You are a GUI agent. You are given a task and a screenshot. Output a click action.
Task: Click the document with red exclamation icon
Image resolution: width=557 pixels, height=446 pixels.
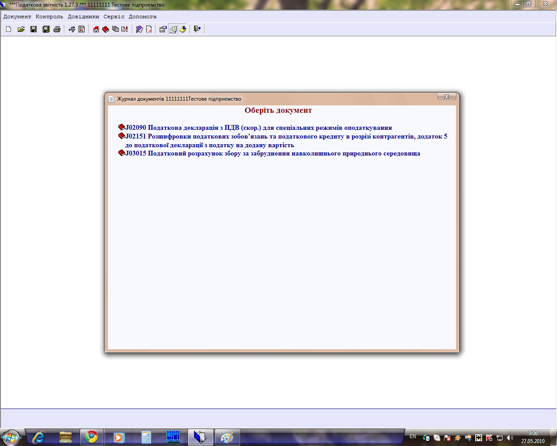(125, 29)
